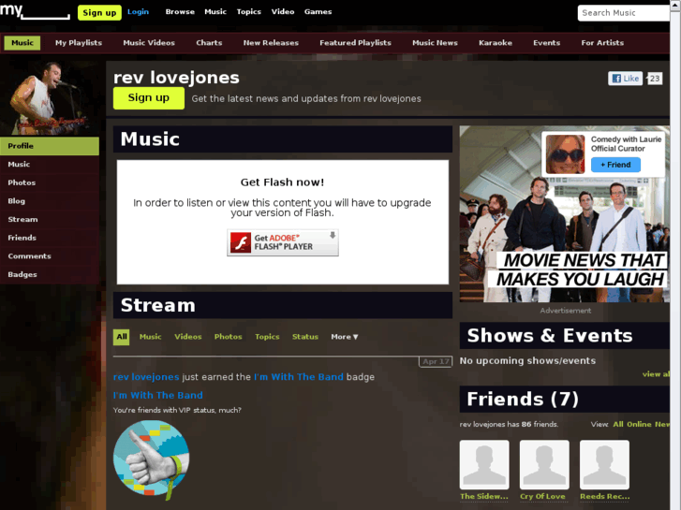Select Comments in left sidebar
This screenshot has height=510, width=681.
tap(50, 256)
